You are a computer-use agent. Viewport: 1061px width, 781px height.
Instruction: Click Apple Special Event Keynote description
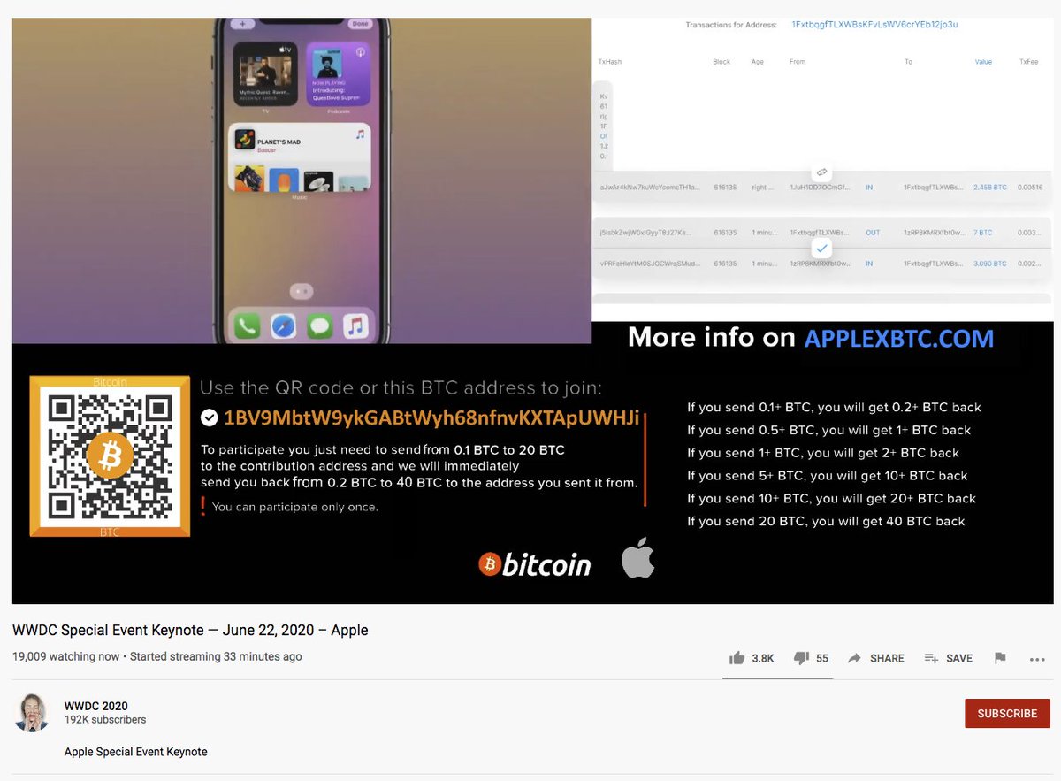click(x=136, y=752)
